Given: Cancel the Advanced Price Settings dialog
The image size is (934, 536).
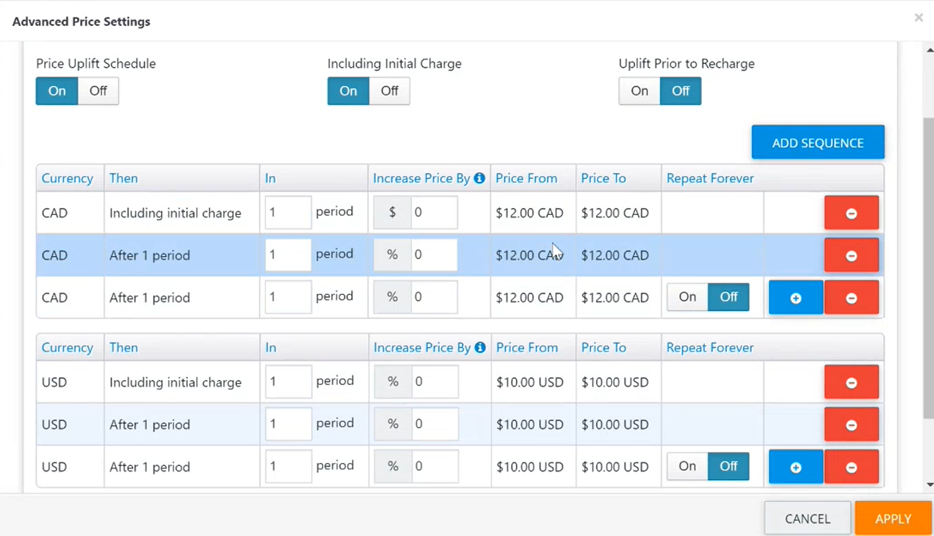Looking at the screenshot, I should (x=807, y=519).
